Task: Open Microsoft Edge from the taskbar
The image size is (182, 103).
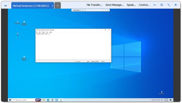Action: pos(48,100)
